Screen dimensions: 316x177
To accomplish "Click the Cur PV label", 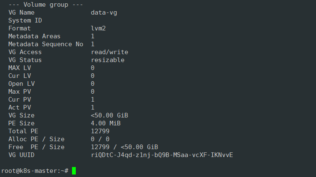I will [x=20, y=100].
